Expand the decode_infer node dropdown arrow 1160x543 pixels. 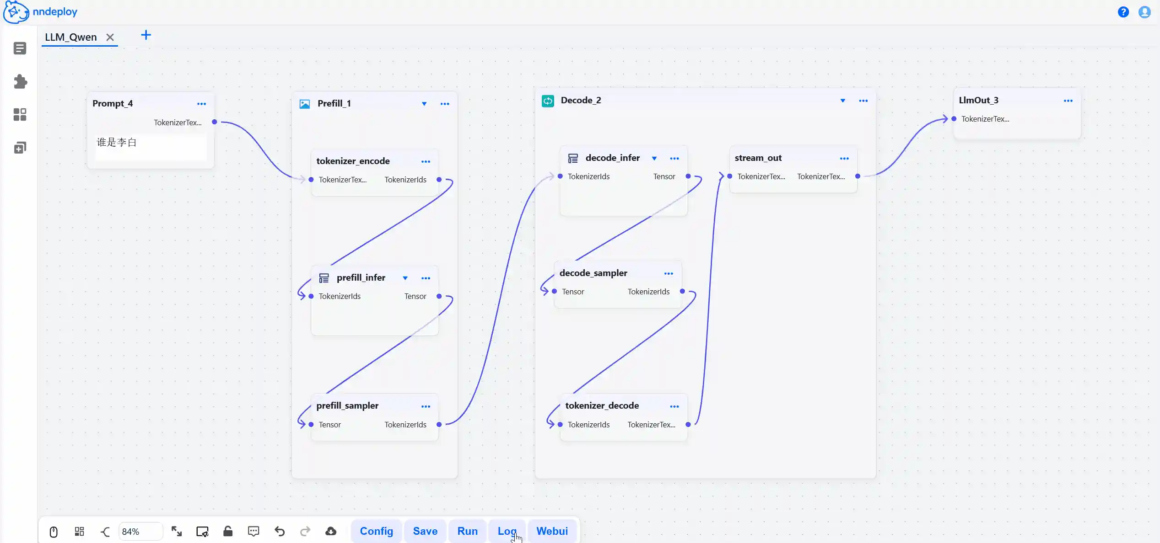tap(654, 158)
